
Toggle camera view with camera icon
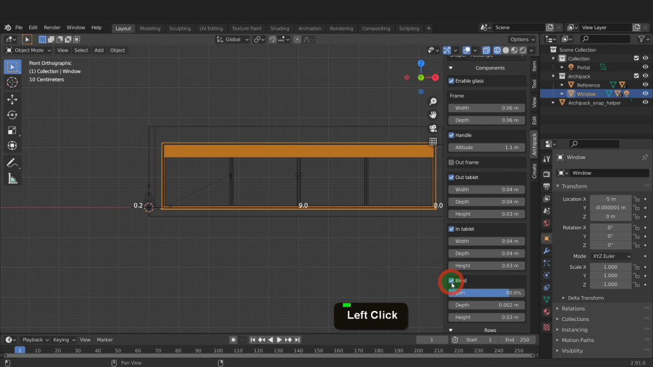pyautogui.click(x=433, y=128)
